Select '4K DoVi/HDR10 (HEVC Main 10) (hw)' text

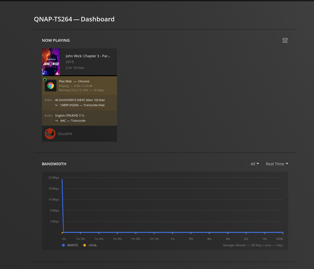(80, 100)
